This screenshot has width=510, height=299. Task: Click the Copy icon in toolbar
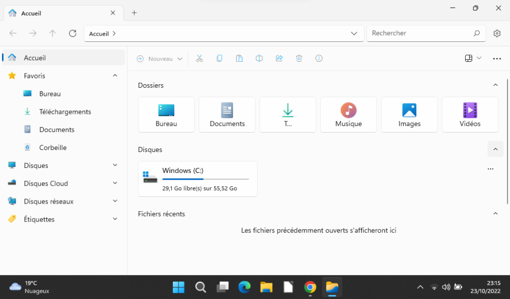[x=219, y=59]
